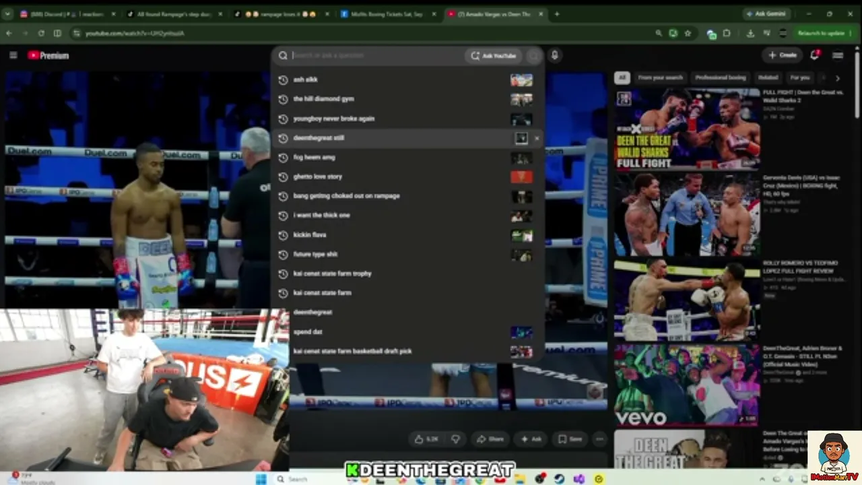The width and height of the screenshot is (862, 485).
Task: Remove the 'deenthegreat still' search suggestion
Action: pyautogui.click(x=537, y=138)
